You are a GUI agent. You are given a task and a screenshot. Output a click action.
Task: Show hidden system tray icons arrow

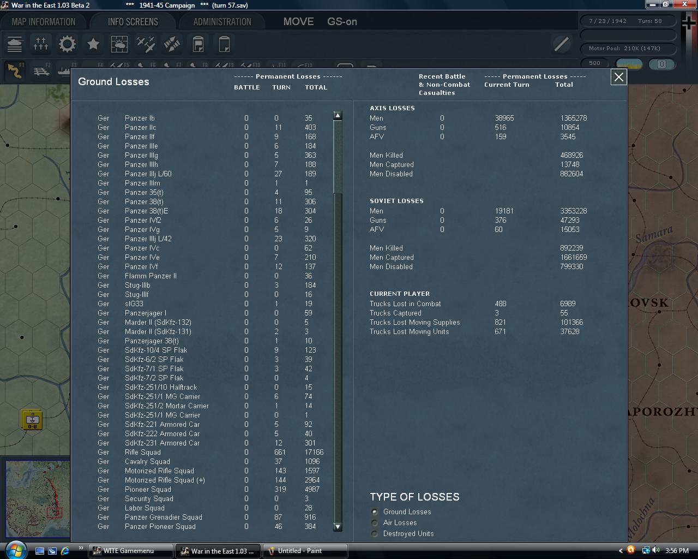620,551
